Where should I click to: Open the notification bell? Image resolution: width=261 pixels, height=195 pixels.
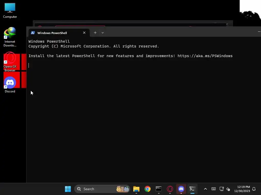[x=254, y=189]
